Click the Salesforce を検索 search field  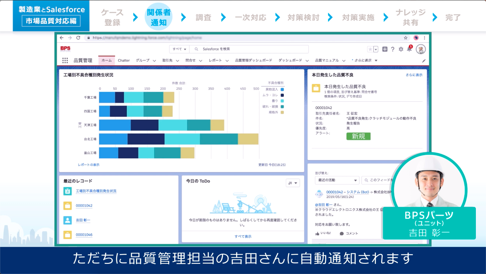click(249, 49)
